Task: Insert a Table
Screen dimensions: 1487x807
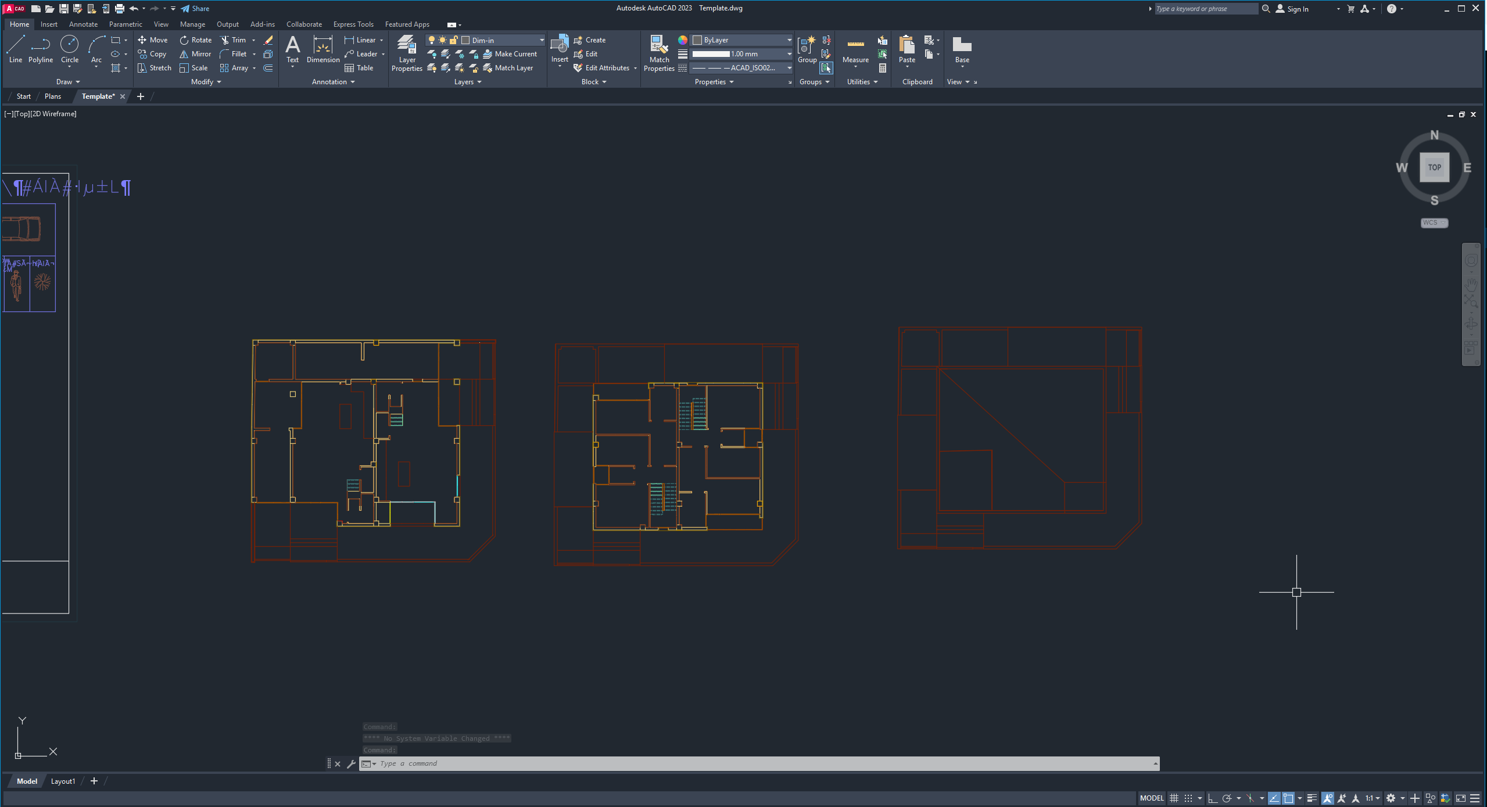Action: click(x=359, y=68)
